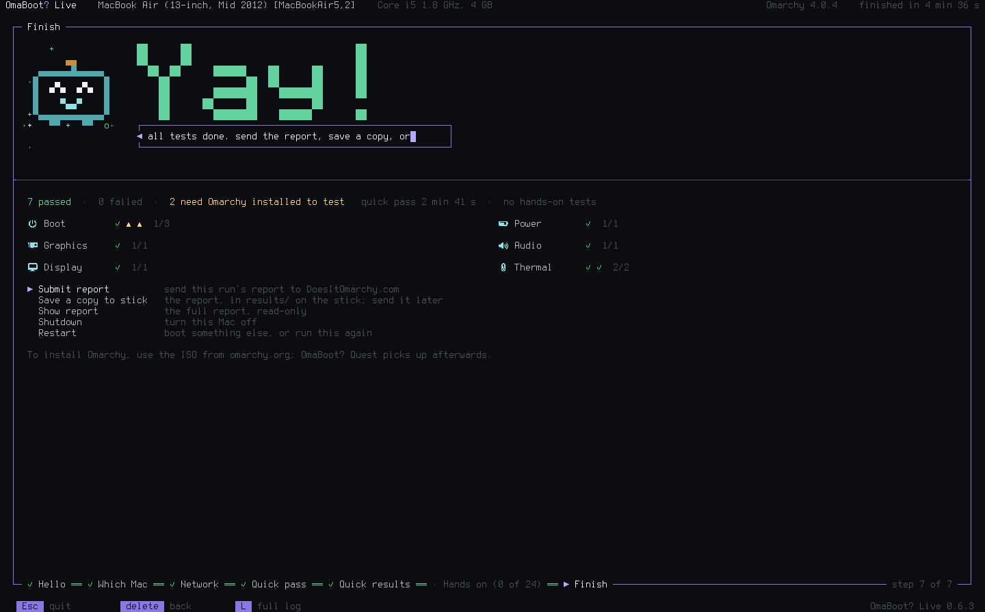This screenshot has height=612, width=985.
Task: Click '2 need Omarchy installed to test'
Action: point(257,201)
